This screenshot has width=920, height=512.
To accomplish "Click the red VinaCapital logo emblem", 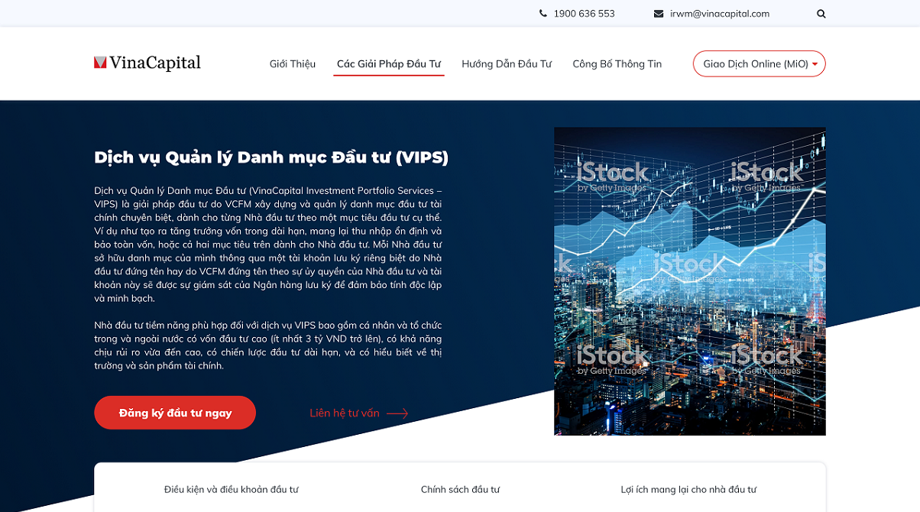I will [100, 63].
